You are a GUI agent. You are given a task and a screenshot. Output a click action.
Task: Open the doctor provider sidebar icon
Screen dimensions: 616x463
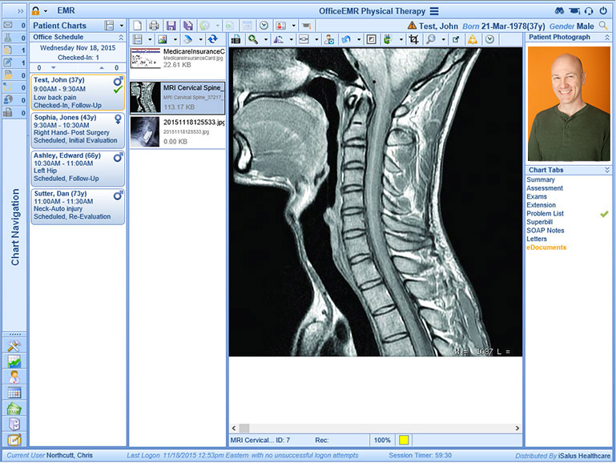tap(14, 377)
